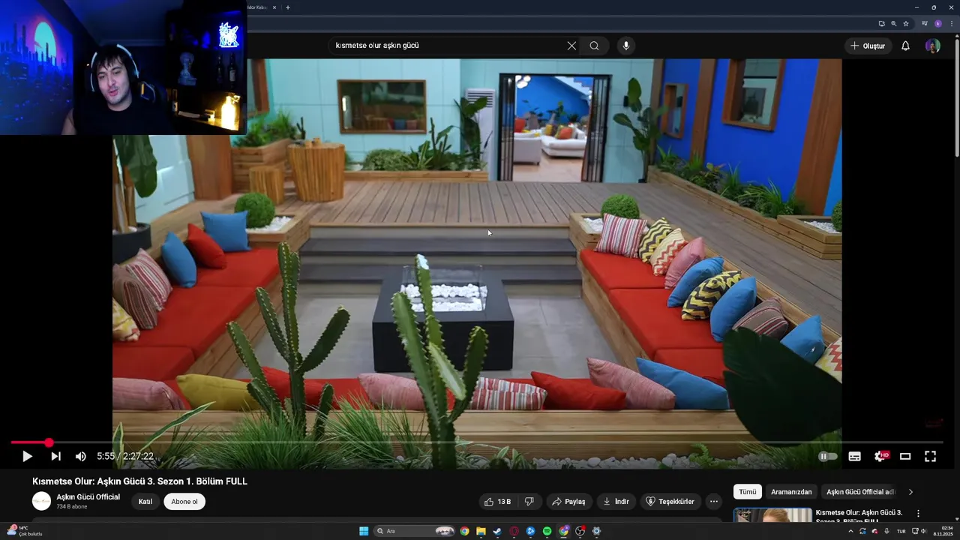Open options menu for suggested video
This screenshot has width=960, height=540.
pos(918,514)
